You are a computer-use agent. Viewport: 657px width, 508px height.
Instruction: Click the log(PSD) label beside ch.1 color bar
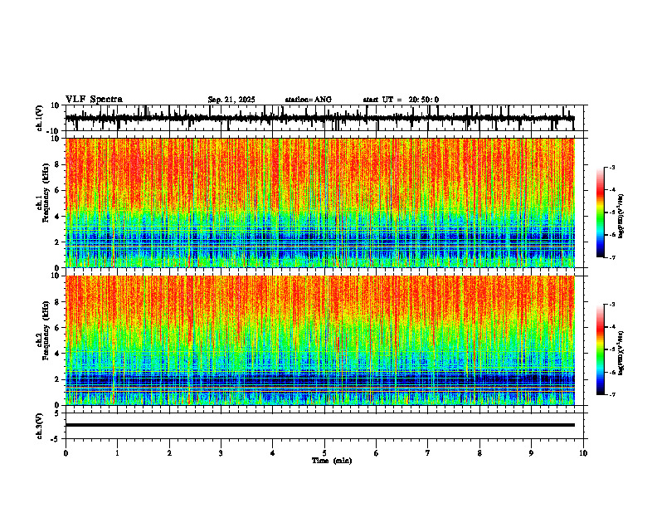click(621, 217)
